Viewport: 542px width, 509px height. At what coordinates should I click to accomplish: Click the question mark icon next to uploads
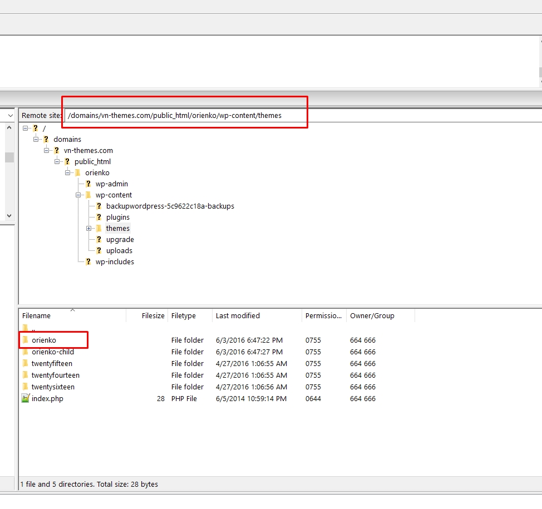tap(98, 250)
